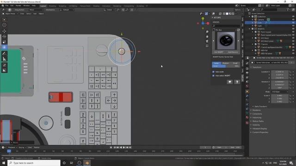Click the Blender icon in Windows taskbar
Viewport: 296px width, 166px height.
tap(87, 163)
